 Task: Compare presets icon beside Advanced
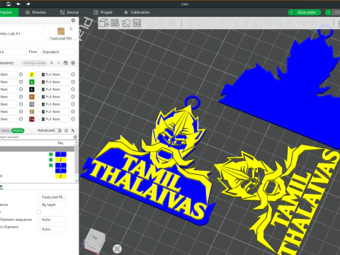point(73,130)
